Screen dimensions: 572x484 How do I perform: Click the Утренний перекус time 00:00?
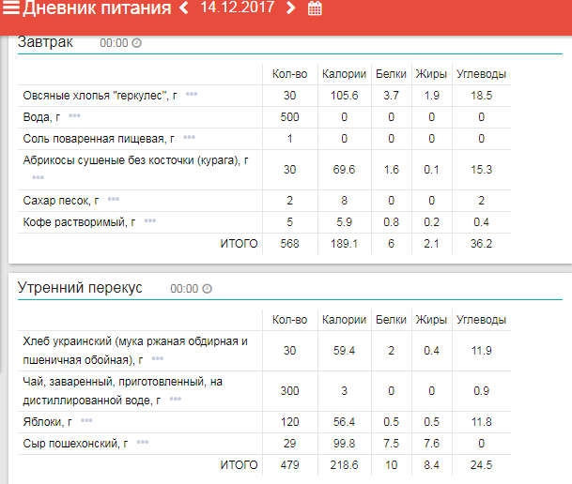pos(183,289)
